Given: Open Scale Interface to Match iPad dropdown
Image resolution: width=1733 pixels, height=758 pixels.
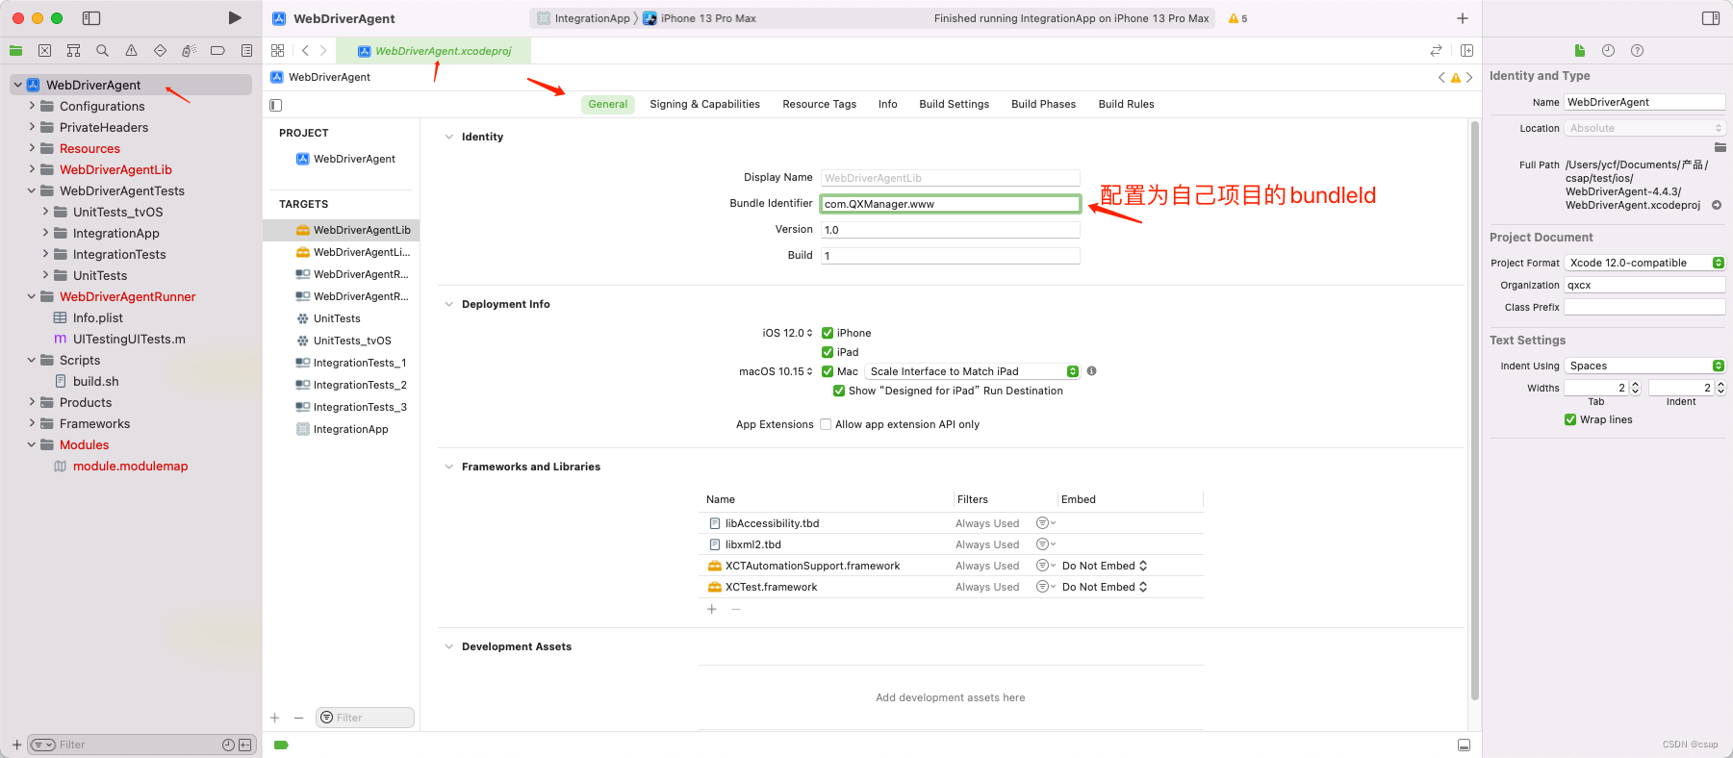Looking at the screenshot, I should tap(972, 371).
